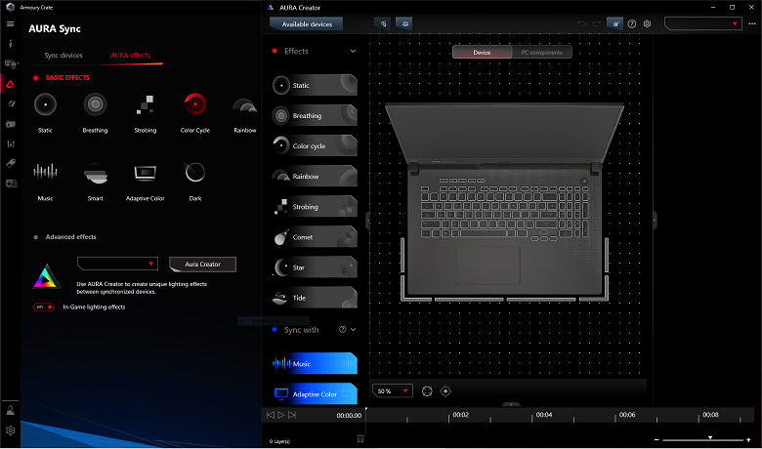Open AURA Creator settings gear
This screenshot has height=449, width=762.
click(648, 23)
